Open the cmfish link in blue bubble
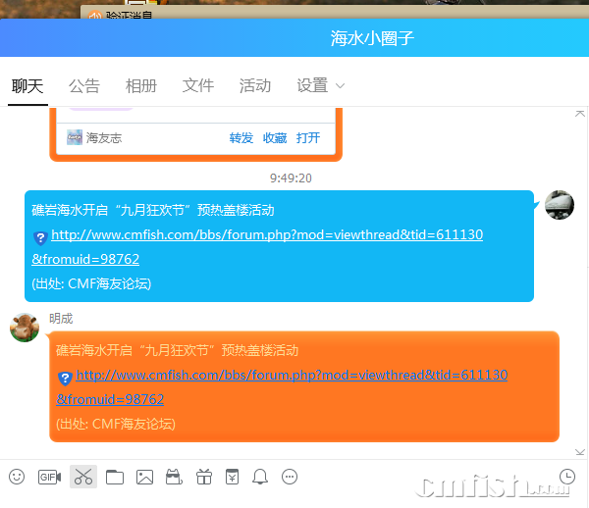Screen dimensions: 589x508 point(266,235)
